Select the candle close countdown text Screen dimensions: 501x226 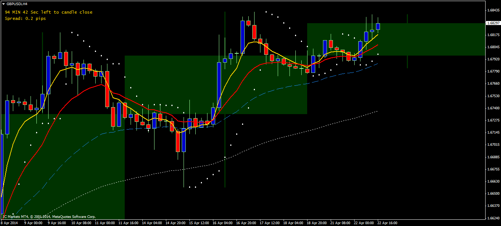point(49,12)
